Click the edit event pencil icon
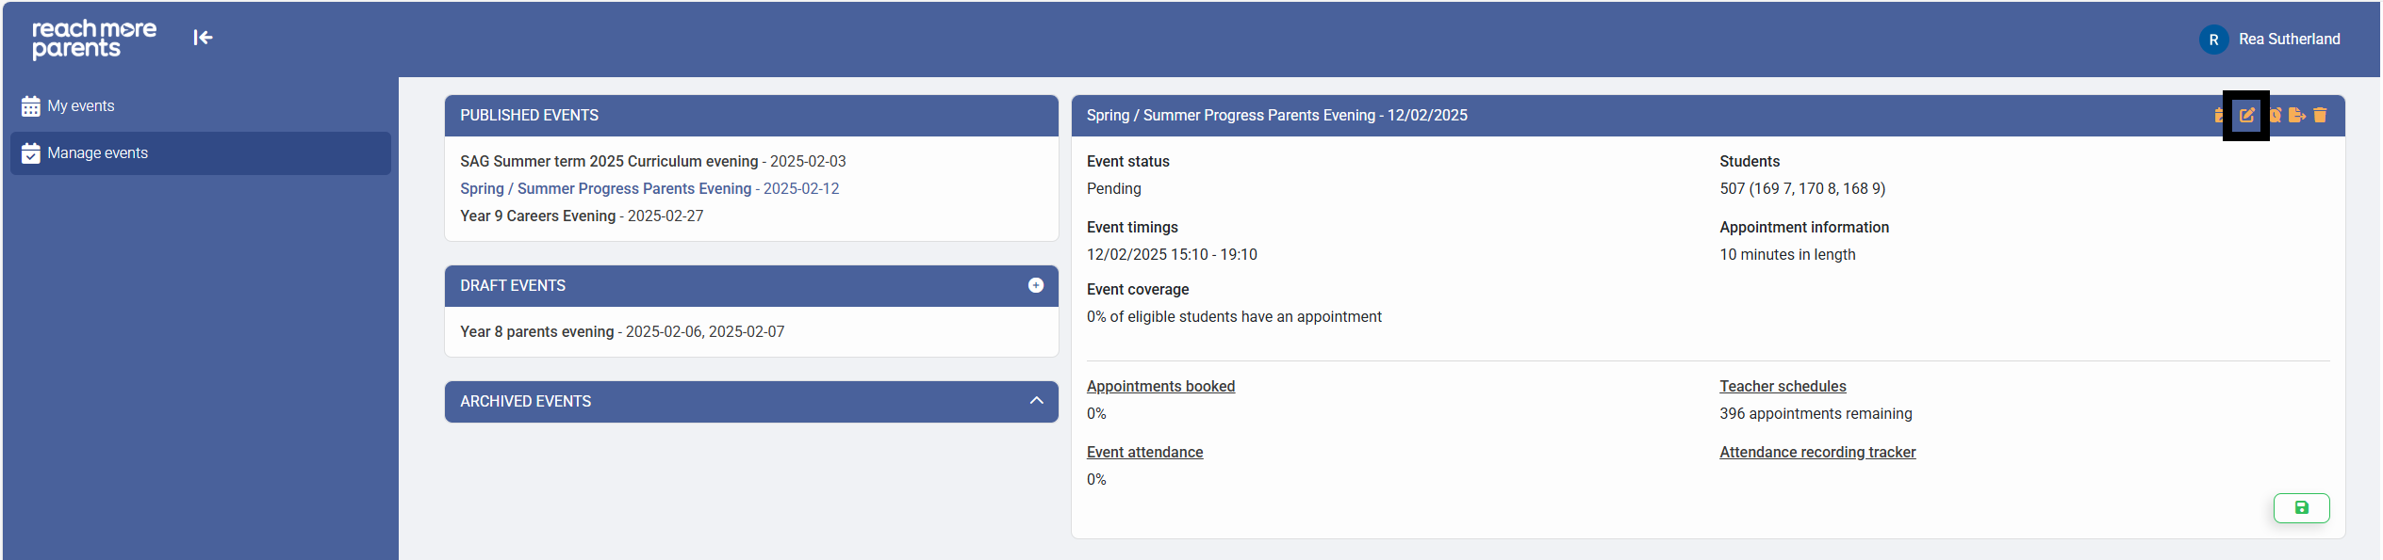 [2246, 115]
